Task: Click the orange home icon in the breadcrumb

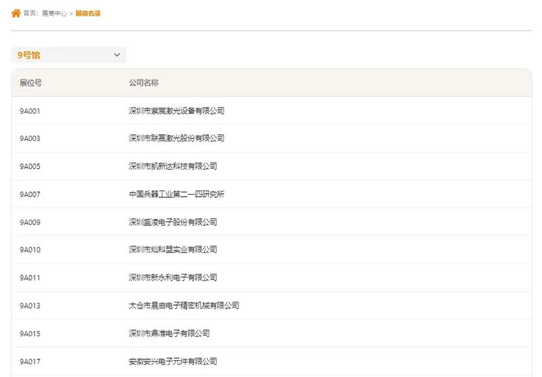Action: 16,13
